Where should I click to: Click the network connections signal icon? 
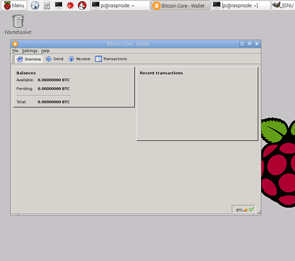coord(246,209)
